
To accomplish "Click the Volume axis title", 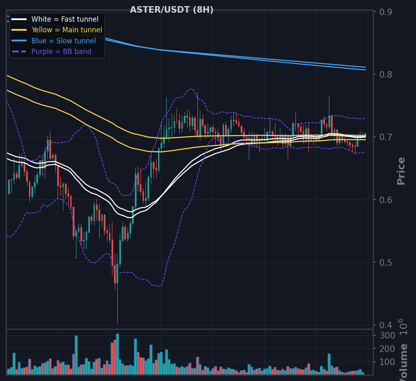I will [x=403, y=363].
